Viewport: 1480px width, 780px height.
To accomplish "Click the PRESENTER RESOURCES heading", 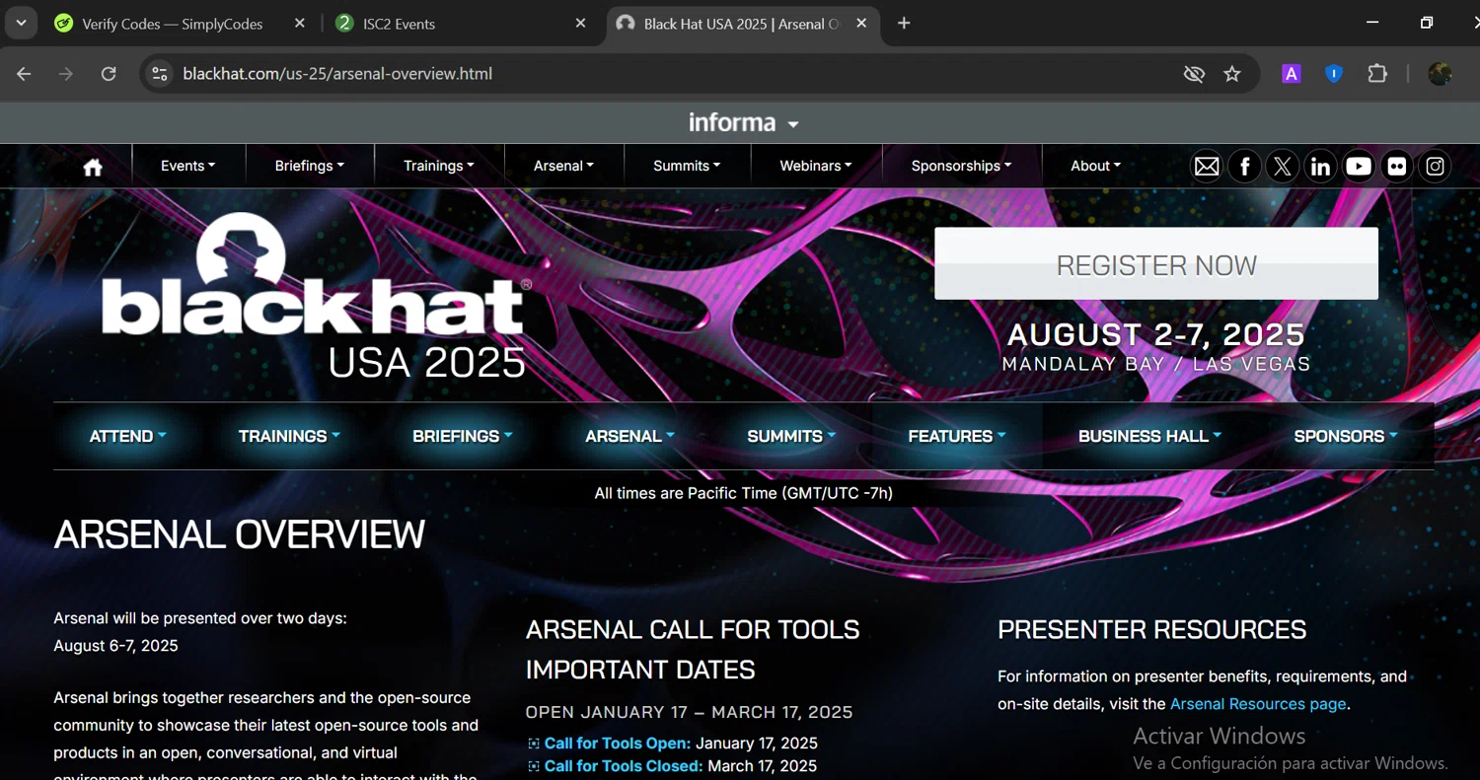I will (1151, 629).
